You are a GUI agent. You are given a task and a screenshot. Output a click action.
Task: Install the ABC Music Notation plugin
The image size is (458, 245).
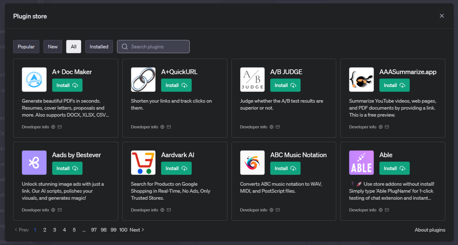coord(285,168)
